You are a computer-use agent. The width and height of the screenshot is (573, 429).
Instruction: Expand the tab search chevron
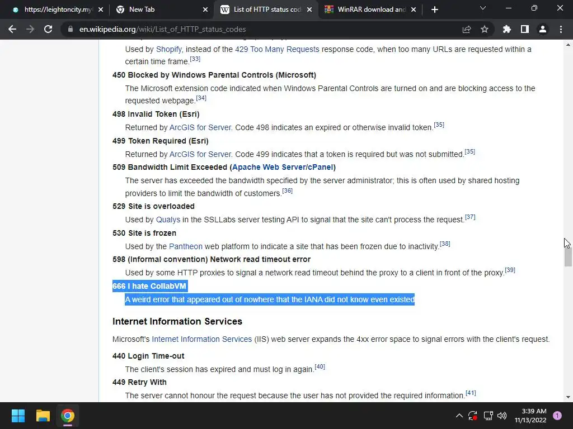coord(483,8)
